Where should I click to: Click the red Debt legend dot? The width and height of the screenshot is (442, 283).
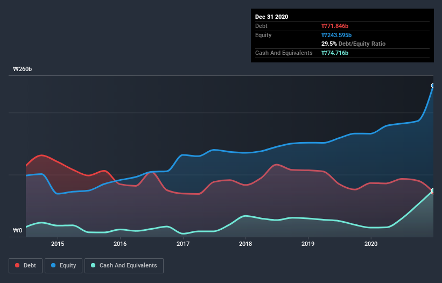[17, 265]
